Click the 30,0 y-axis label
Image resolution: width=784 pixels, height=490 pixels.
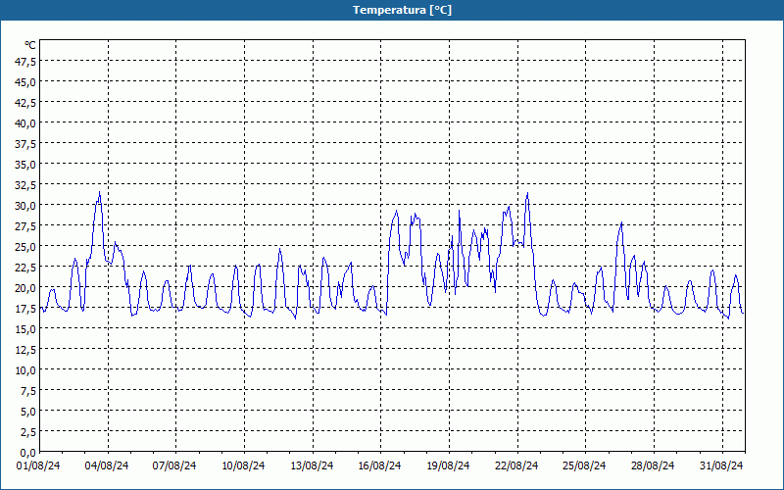click(x=26, y=206)
